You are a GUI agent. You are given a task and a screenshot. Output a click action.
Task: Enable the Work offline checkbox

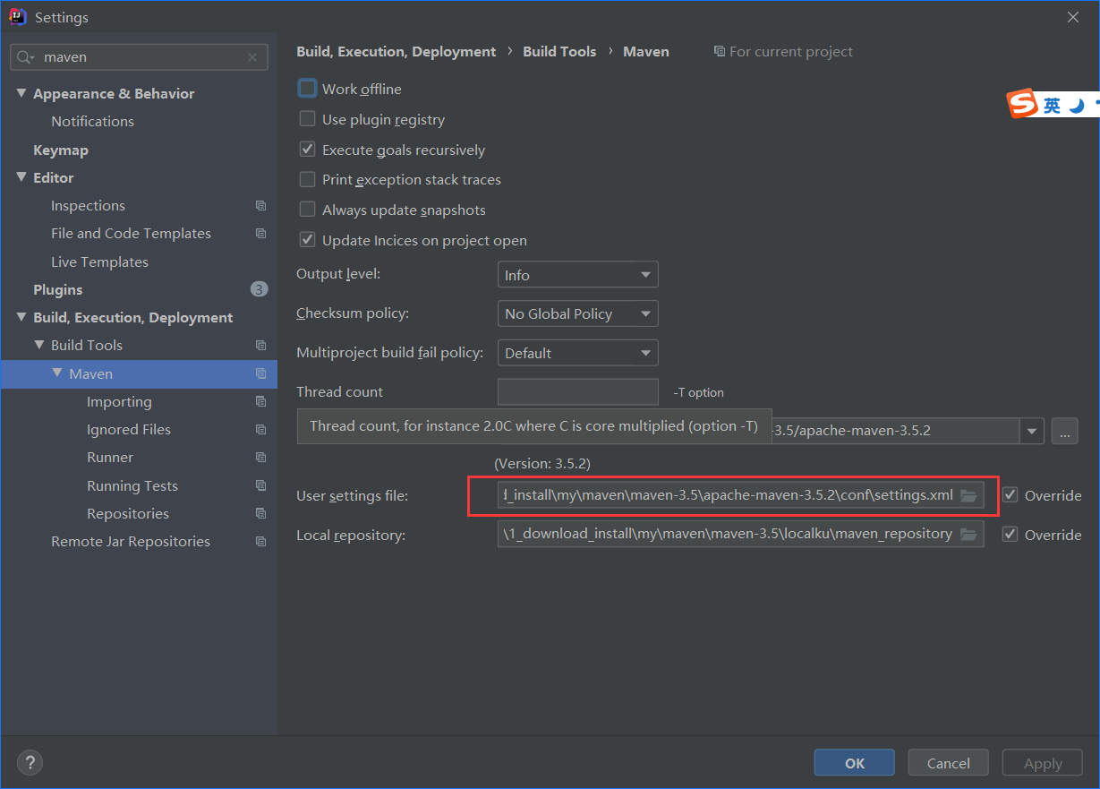307,89
